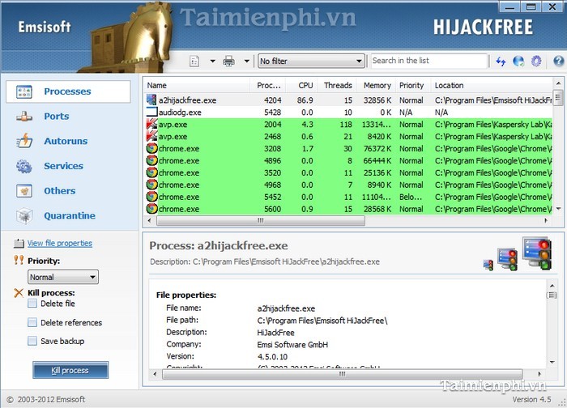Click the Kill process button
This screenshot has height=408, width=567.
[70, 370]
